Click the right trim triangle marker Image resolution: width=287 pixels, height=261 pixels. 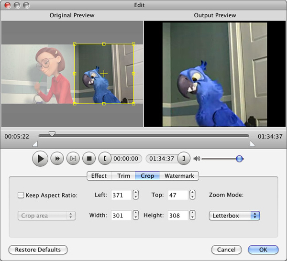pyautogui.click(x=252, y=144)
